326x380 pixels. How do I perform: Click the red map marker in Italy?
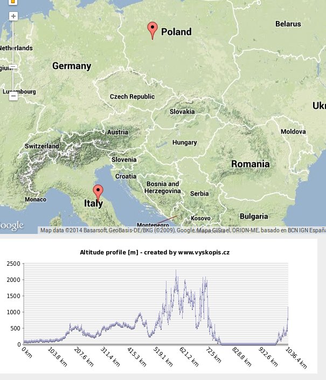[98, 192]
